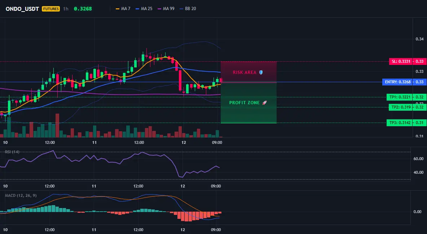This screenshot has height=234, width=427.
Task: Click the 11 date label on main chart time axis
Action: click(x=94, y=142)
